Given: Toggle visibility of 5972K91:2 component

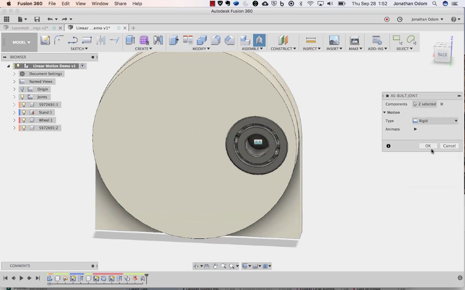Looking at the screenshot, I should [24, 128].
